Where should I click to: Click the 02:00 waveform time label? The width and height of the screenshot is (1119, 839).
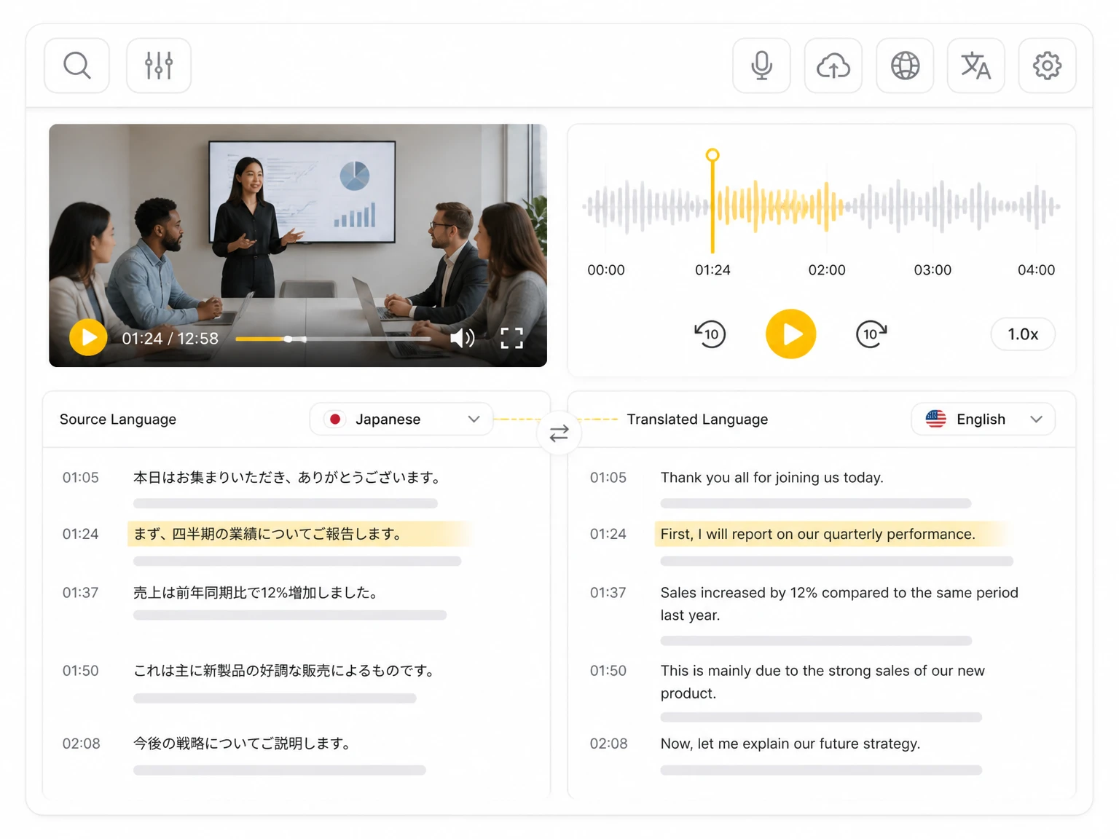tap(827, 270)
